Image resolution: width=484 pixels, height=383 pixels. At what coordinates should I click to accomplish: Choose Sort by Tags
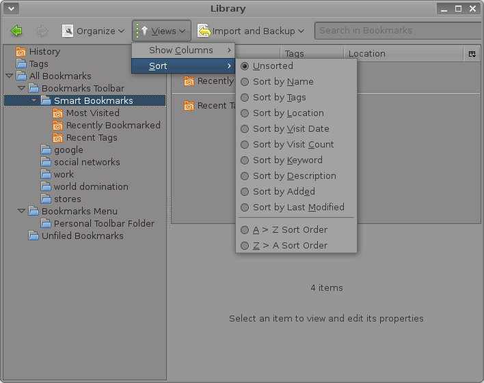(x=296, y=98)
